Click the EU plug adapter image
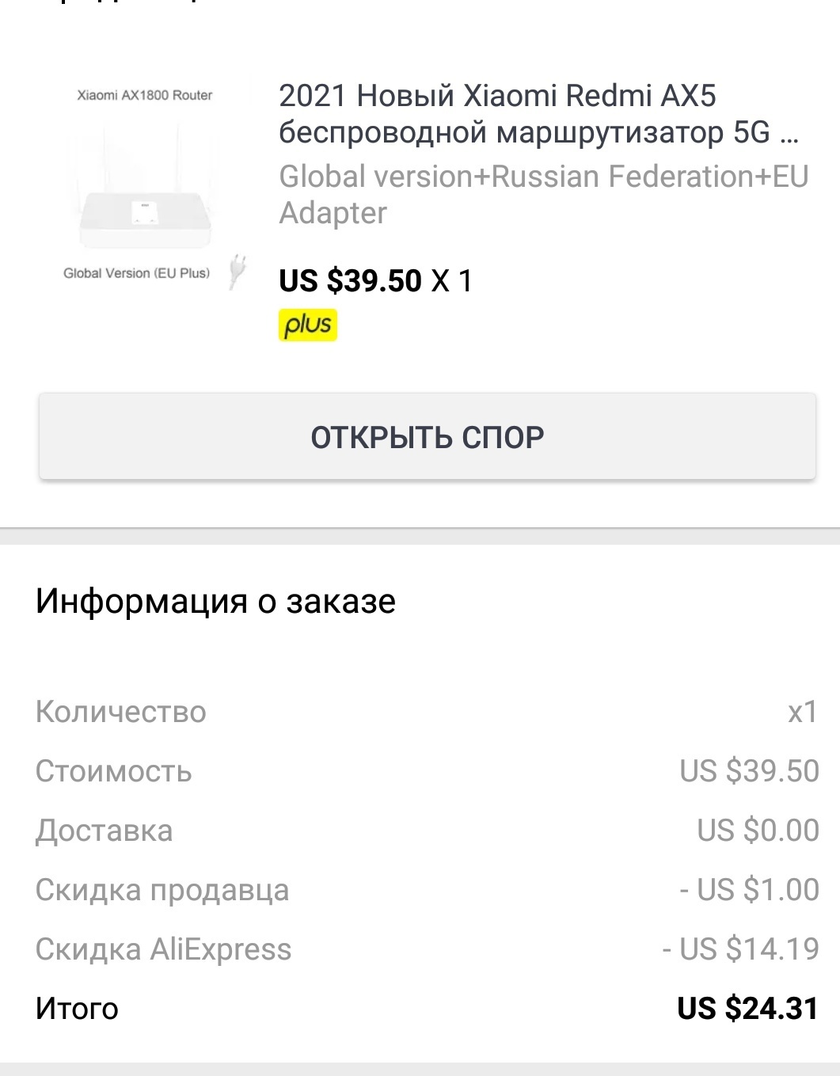Image resolution: width=840 pixels, height=1076 pixels. click(237, 272)
